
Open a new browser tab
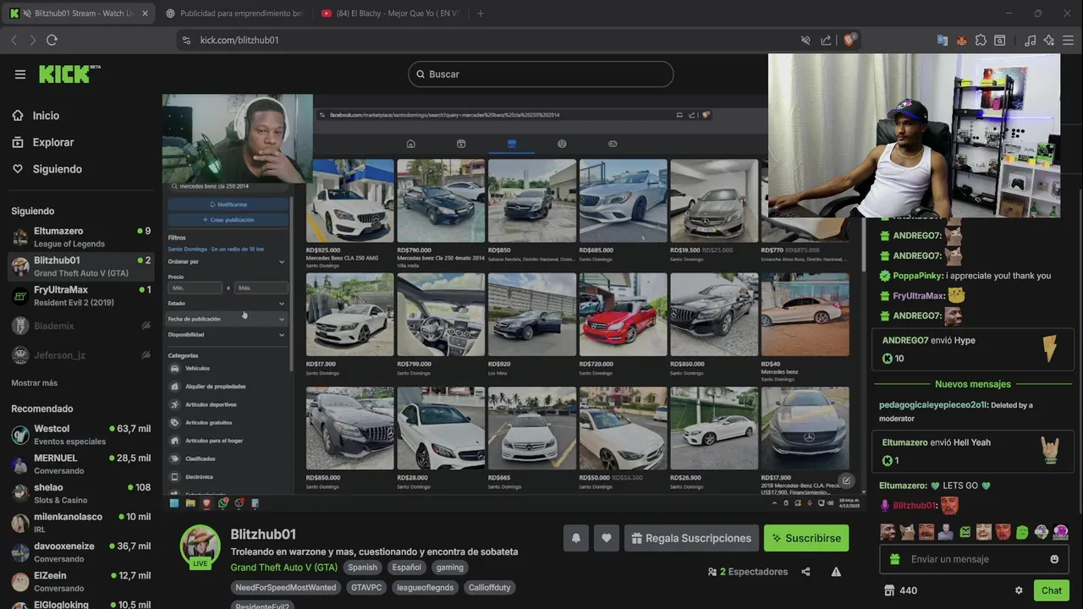tap(481, 14)
